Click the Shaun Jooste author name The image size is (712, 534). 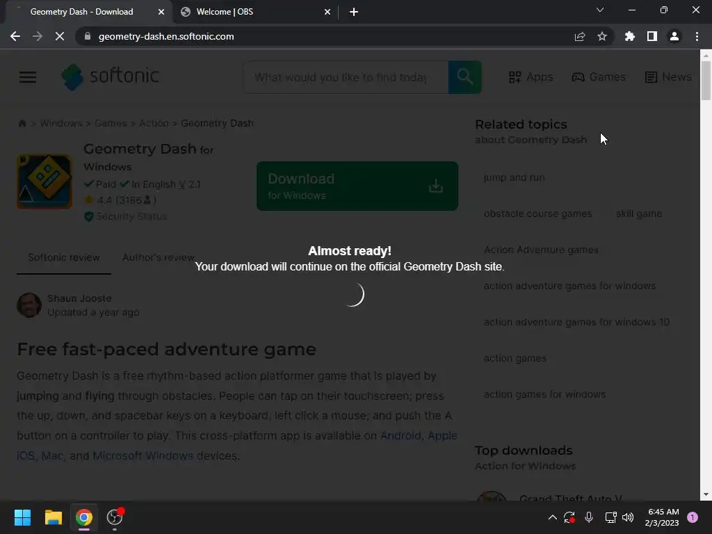coord(79,298)
